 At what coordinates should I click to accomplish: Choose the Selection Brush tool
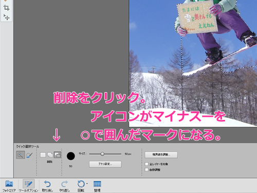tap(29, 155)
